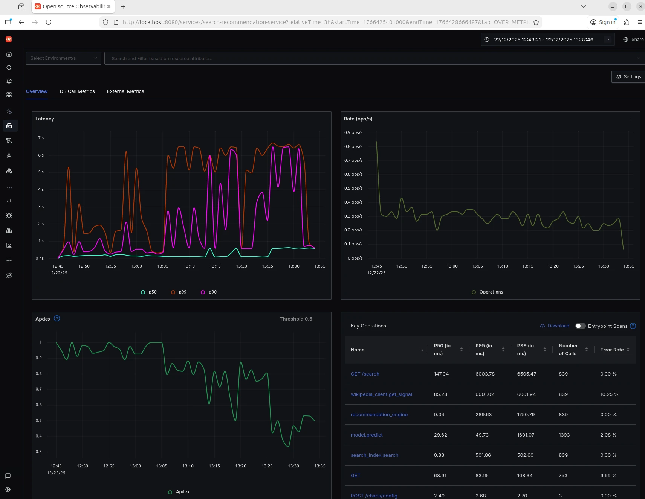The width and height of the screenshot is (645, 499).
Task: Switch to DB Call Metrics tab
Action: 77,91
